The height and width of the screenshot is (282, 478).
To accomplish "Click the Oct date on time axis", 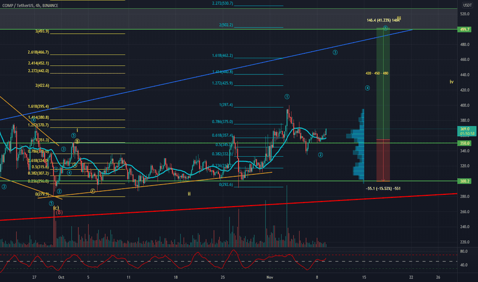I will tap(61, 277).
